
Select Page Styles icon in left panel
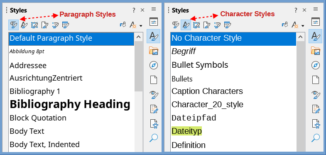45,25
